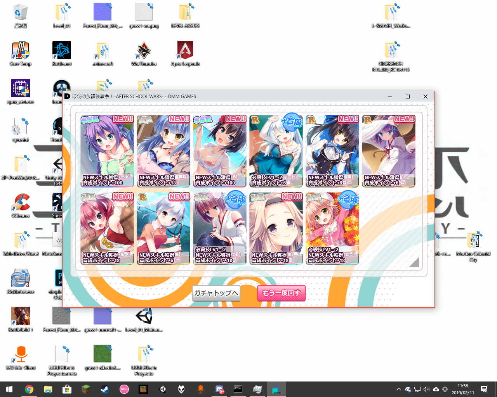Select the purple-haired SSR card thumbnail

coord(107,151)
